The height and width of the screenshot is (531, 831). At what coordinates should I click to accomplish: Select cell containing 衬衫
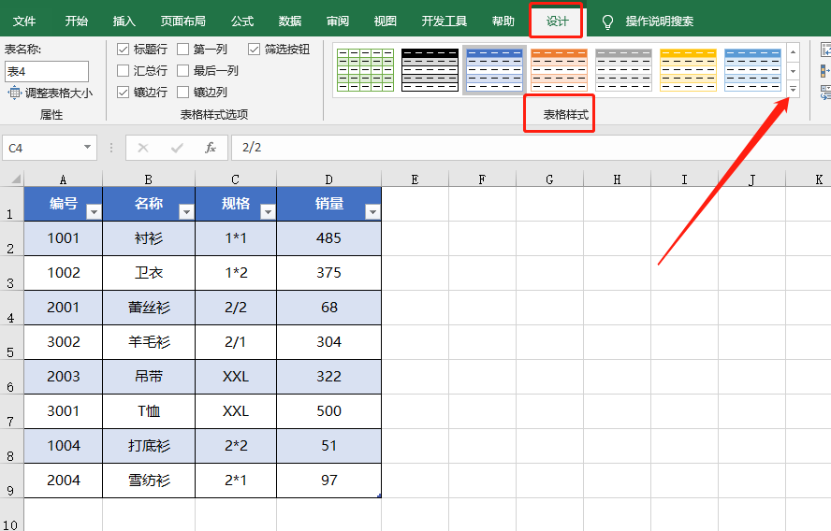click(149, 238)
